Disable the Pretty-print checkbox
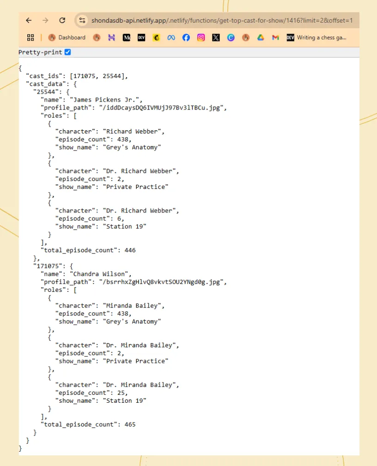377x466 pixels. 67,52
